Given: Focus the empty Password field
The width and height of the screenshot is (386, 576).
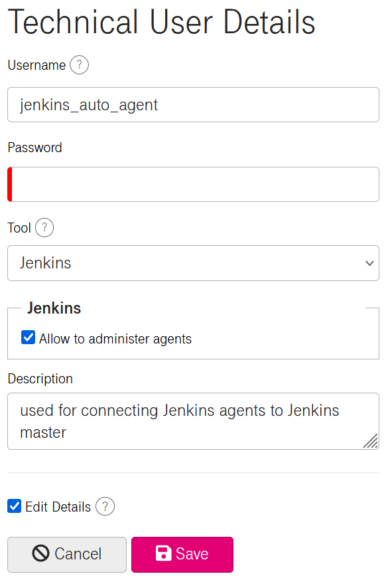Looking at the screenshot, I should click(x=193, y=185).
